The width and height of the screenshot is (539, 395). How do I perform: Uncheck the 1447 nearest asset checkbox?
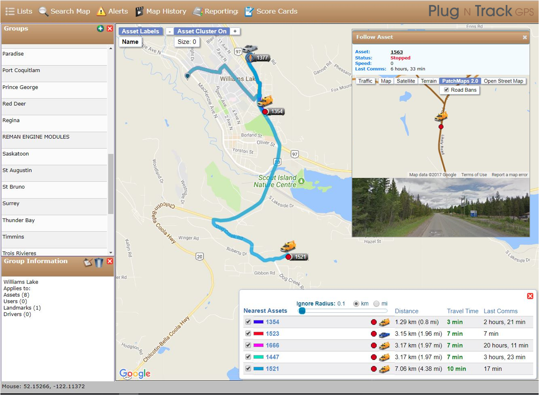[x=248, y=357]
